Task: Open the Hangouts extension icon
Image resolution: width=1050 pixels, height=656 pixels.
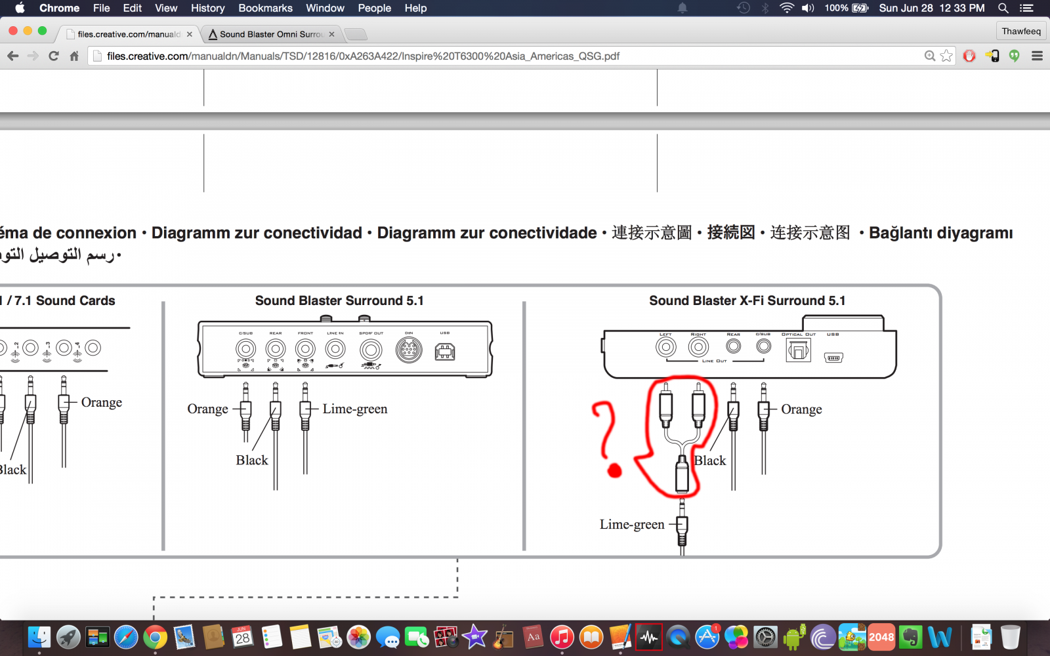Action: [x=1015, y=56]
